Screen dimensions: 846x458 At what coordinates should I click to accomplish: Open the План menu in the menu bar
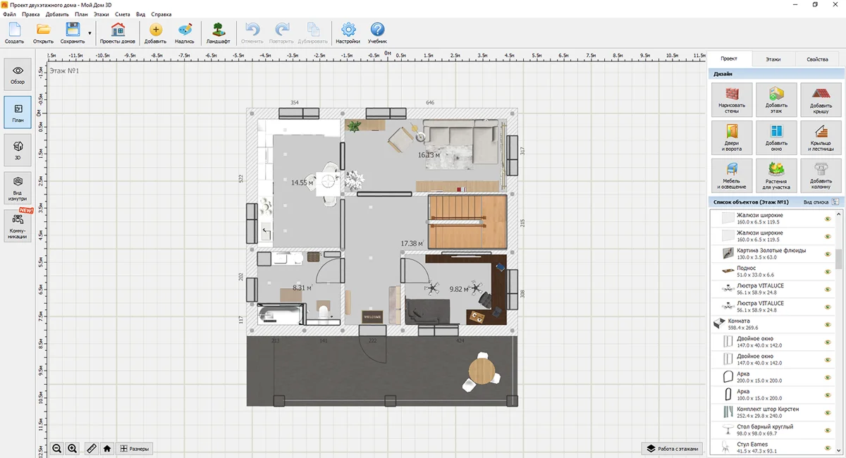coord(81,14)
